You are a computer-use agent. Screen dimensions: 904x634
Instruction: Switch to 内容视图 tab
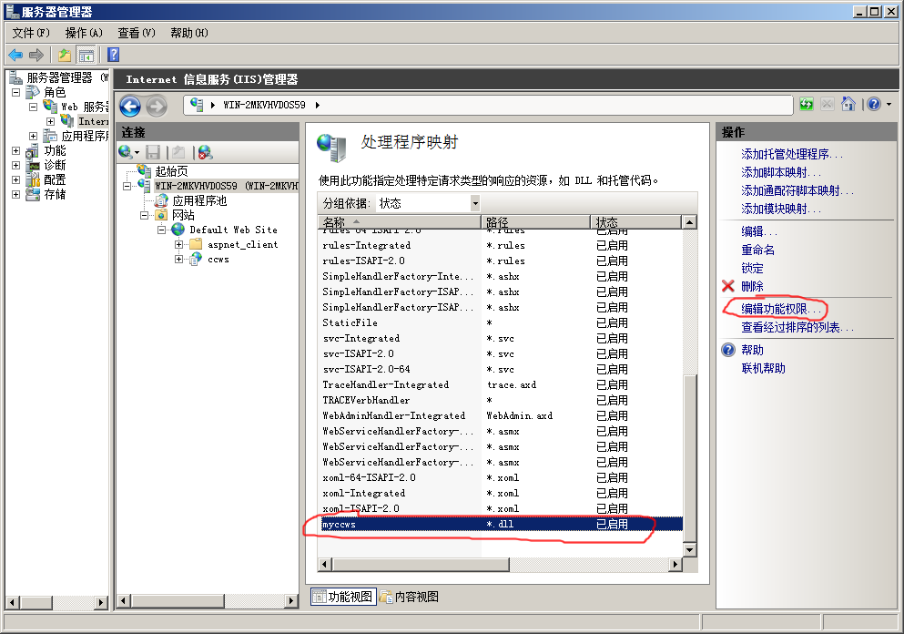409,597
